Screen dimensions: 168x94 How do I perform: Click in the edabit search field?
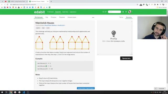[x=114, y=12]
